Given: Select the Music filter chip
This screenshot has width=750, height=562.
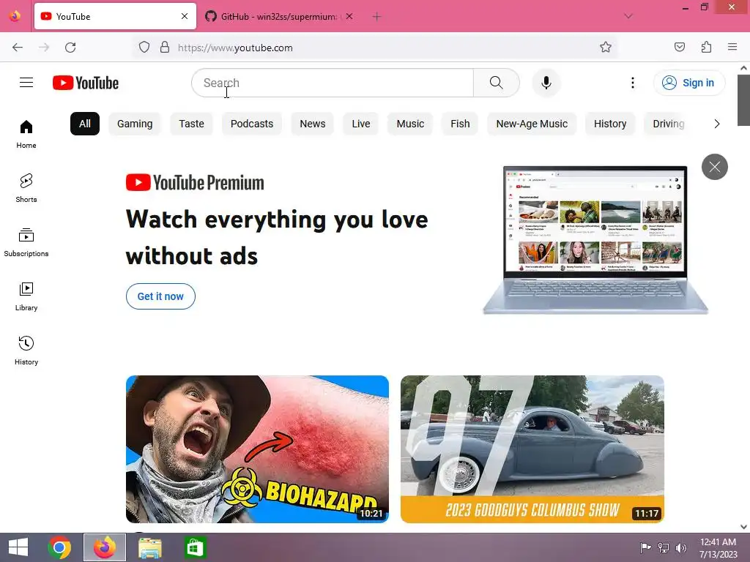Looking at the screenshot, I should tap(410, 124).
